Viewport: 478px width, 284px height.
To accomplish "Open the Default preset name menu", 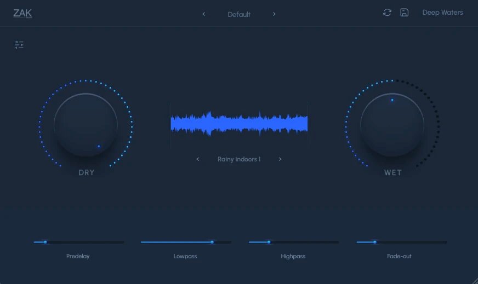I will 239,14.
